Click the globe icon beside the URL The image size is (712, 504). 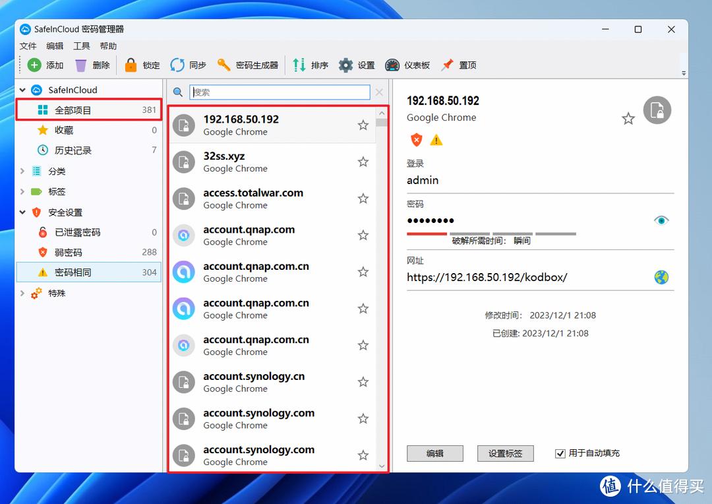click(x=661, y=277)
